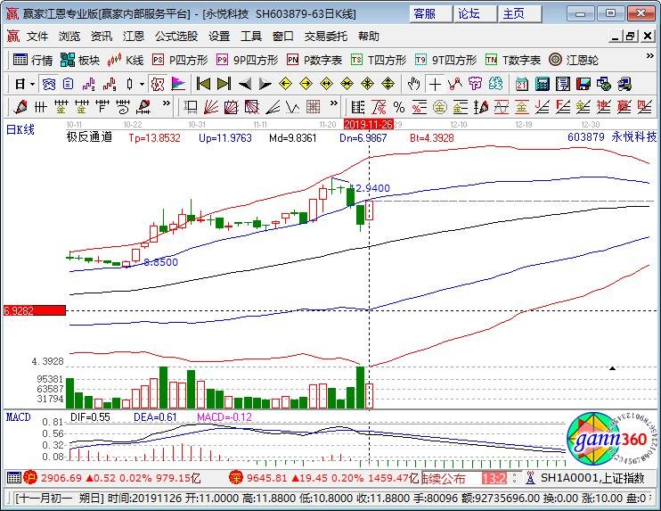
Task: Click the status bar up/down stepper arrows
Action: pos(514,479)
